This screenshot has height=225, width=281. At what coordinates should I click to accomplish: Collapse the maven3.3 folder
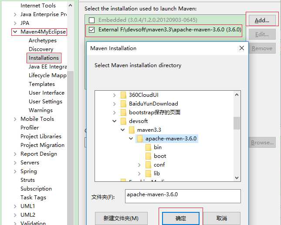(123, 130)
